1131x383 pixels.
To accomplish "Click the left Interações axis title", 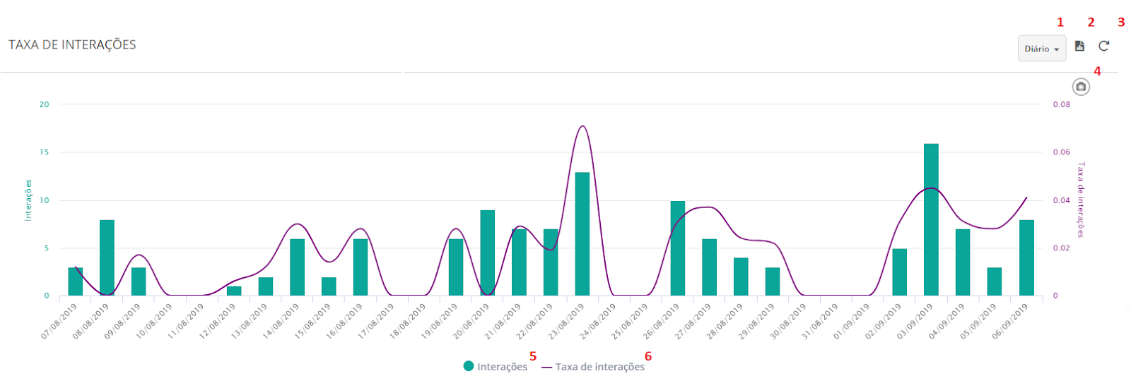I will click(28, 200).
